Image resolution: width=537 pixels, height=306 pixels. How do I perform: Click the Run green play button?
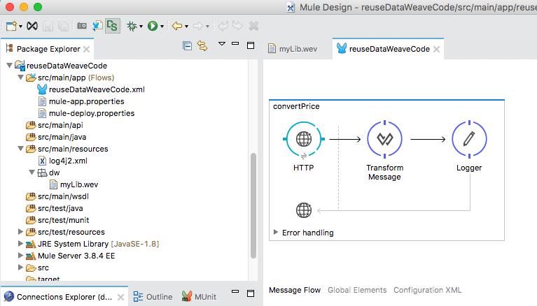tap(152, 26)
